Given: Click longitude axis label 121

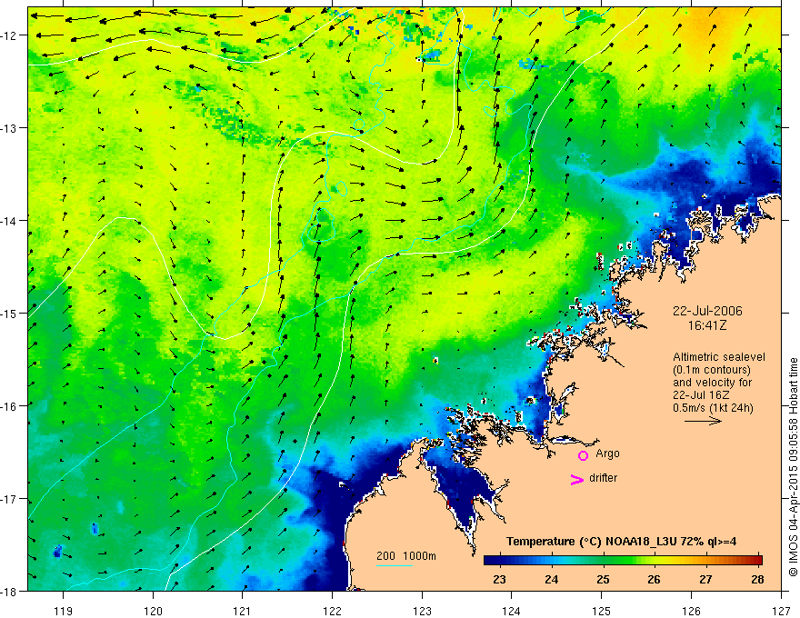Looking at the screenshot, I should coord(243,611).
